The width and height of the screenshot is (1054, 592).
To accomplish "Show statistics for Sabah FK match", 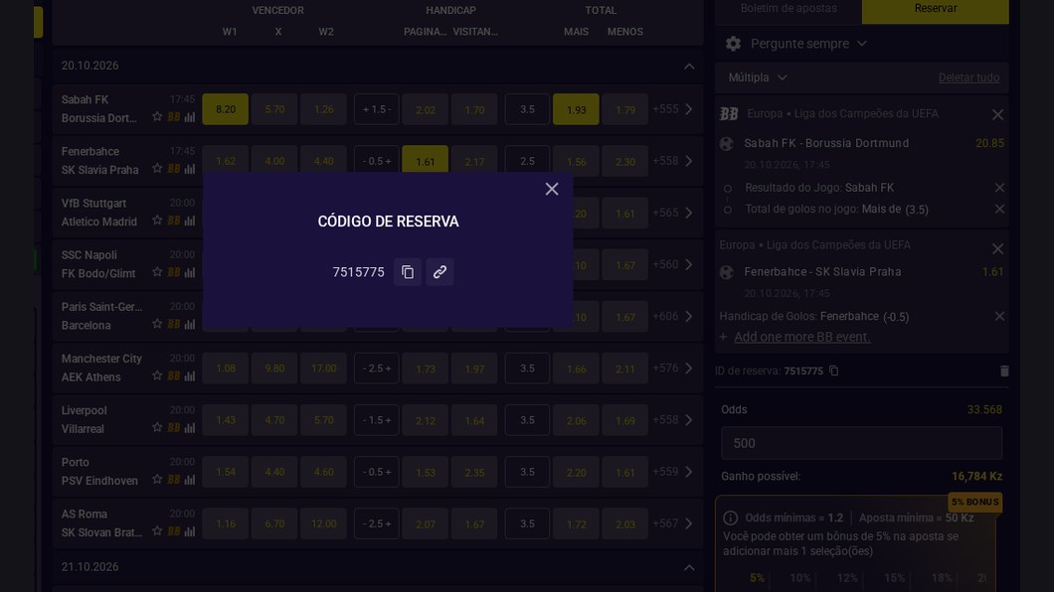I will tap(190, 117).
